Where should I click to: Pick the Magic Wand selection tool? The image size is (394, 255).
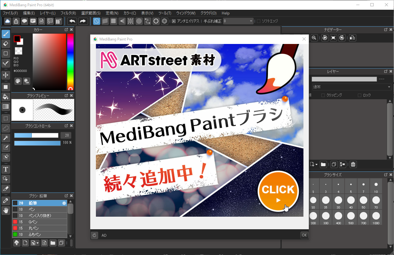pos(6,138)
